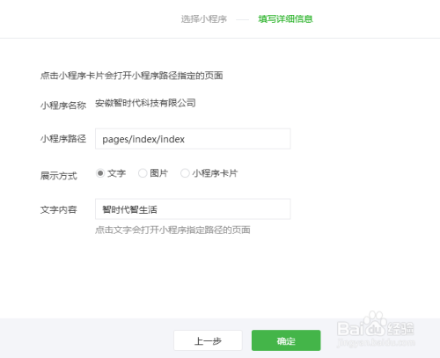This screenshot has height=358, width=440.
Task: Click the 填写详细信息 step label
Action: click(285, 19)
